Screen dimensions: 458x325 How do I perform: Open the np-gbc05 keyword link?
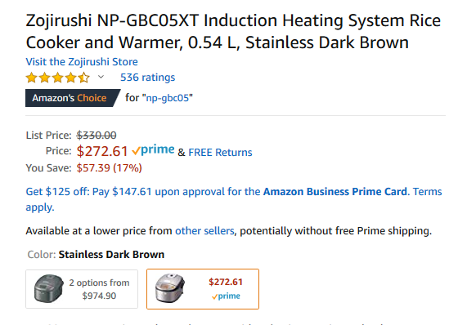pos(168,98)
